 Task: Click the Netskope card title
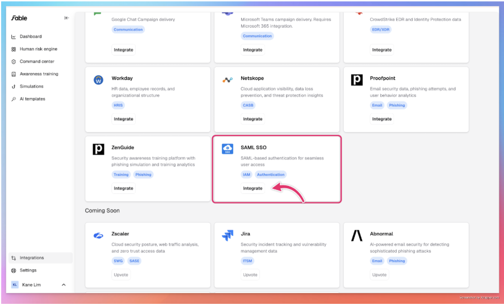[253, 78]
